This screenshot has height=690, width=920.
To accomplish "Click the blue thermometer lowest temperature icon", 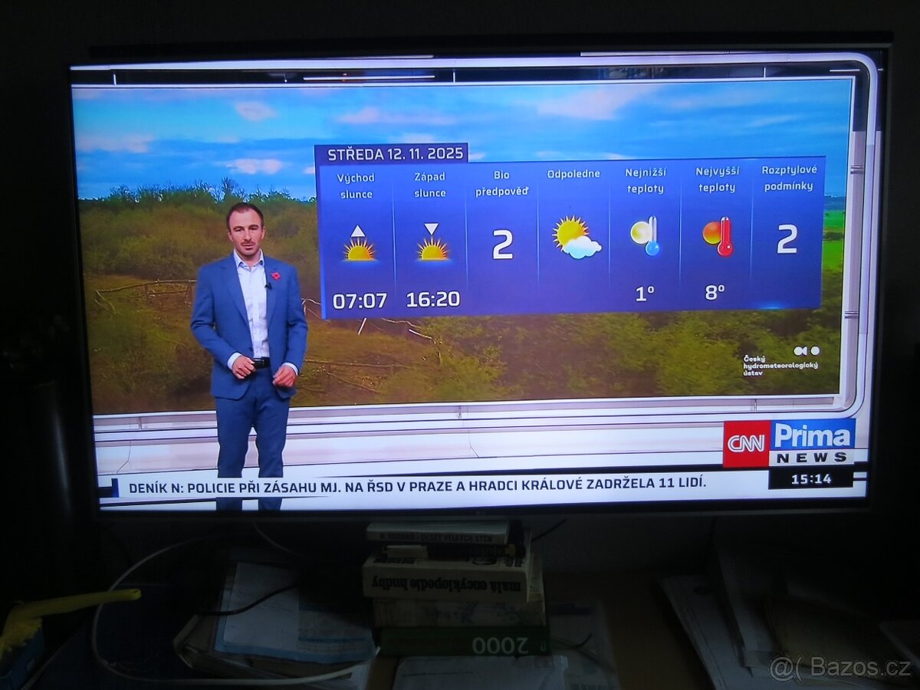I will point(645,235).
